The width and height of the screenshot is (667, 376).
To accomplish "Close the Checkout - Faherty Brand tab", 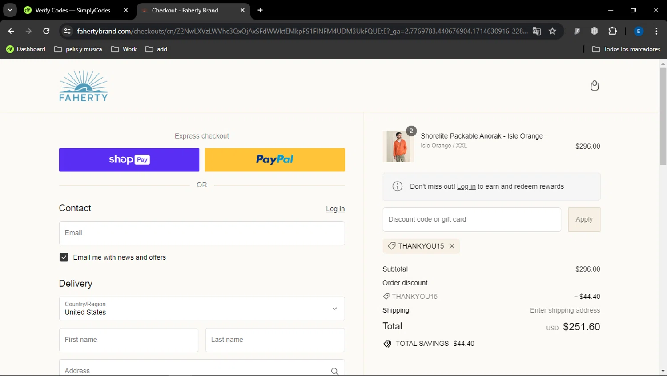I will pos(242,10).
